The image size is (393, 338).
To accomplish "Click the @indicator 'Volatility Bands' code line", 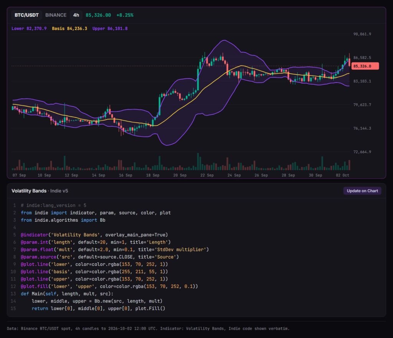I will pos(94,235).
